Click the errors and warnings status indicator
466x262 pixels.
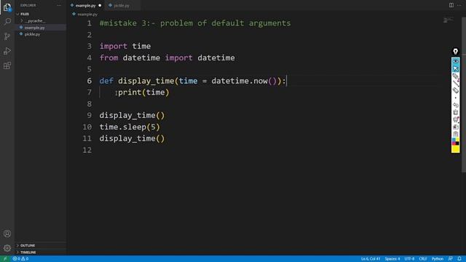[x=20, y=259]
